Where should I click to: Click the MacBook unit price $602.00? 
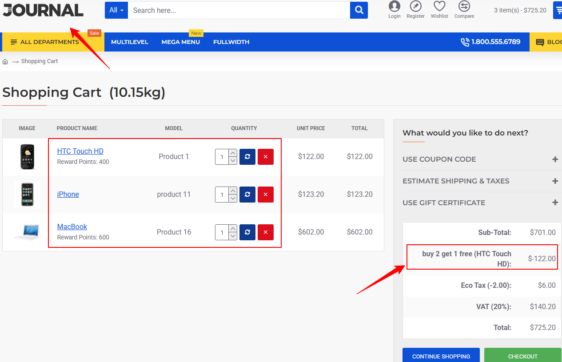(x=311, y=232)
